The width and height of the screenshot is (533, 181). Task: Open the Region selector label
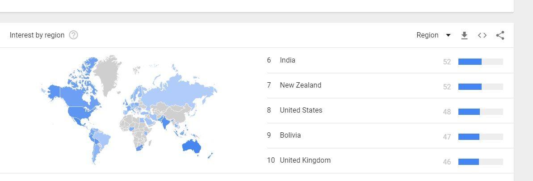427,35
